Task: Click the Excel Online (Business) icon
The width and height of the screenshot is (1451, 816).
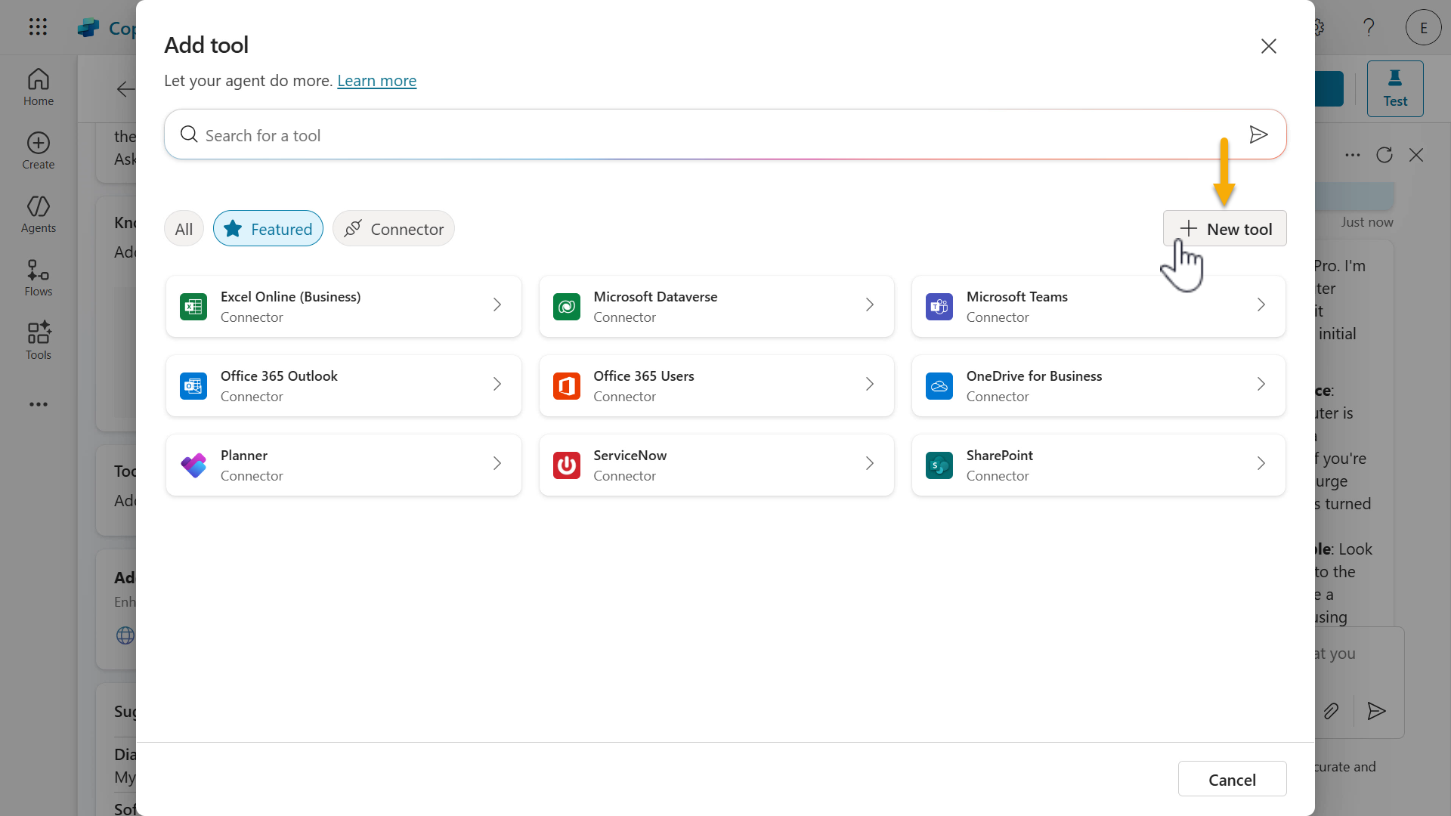Action: (193, 307)
